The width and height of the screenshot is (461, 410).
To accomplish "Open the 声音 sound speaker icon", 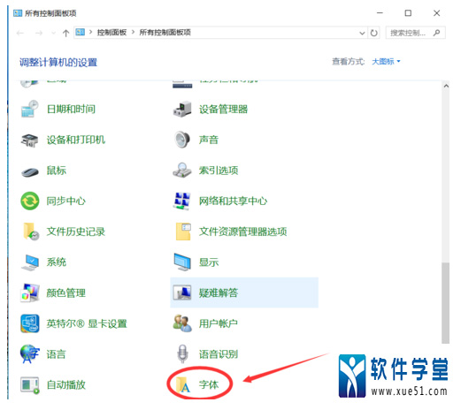I will [x=182, y=140].
